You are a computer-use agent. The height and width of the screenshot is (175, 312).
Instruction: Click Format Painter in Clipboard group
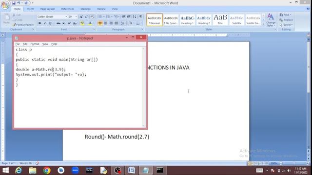pyautogui.click(x=23, y=25)
